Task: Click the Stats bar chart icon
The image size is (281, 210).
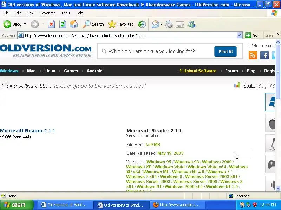Action: [237, 85]
